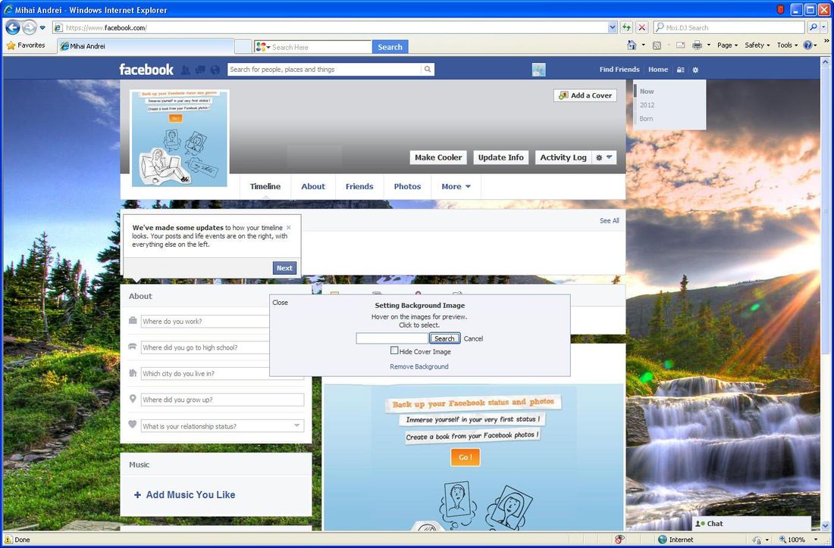This screenshot has height=548, width=834.
Task: Open the Safety menu
Action: click(757, 45)
